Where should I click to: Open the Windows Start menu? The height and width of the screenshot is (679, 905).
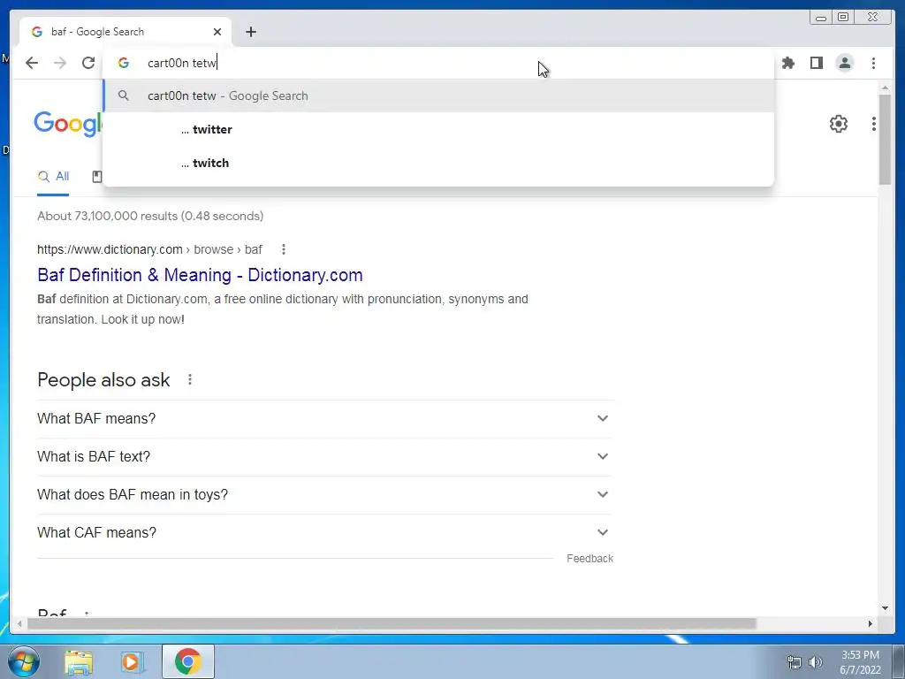24,661
